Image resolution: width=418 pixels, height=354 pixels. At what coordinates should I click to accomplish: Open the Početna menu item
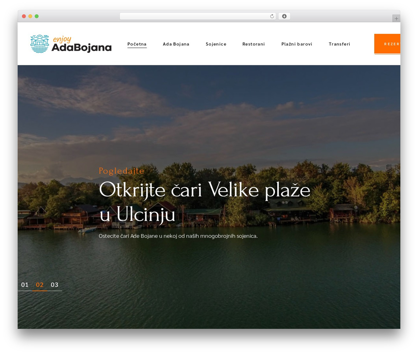(x=137, y=44)
